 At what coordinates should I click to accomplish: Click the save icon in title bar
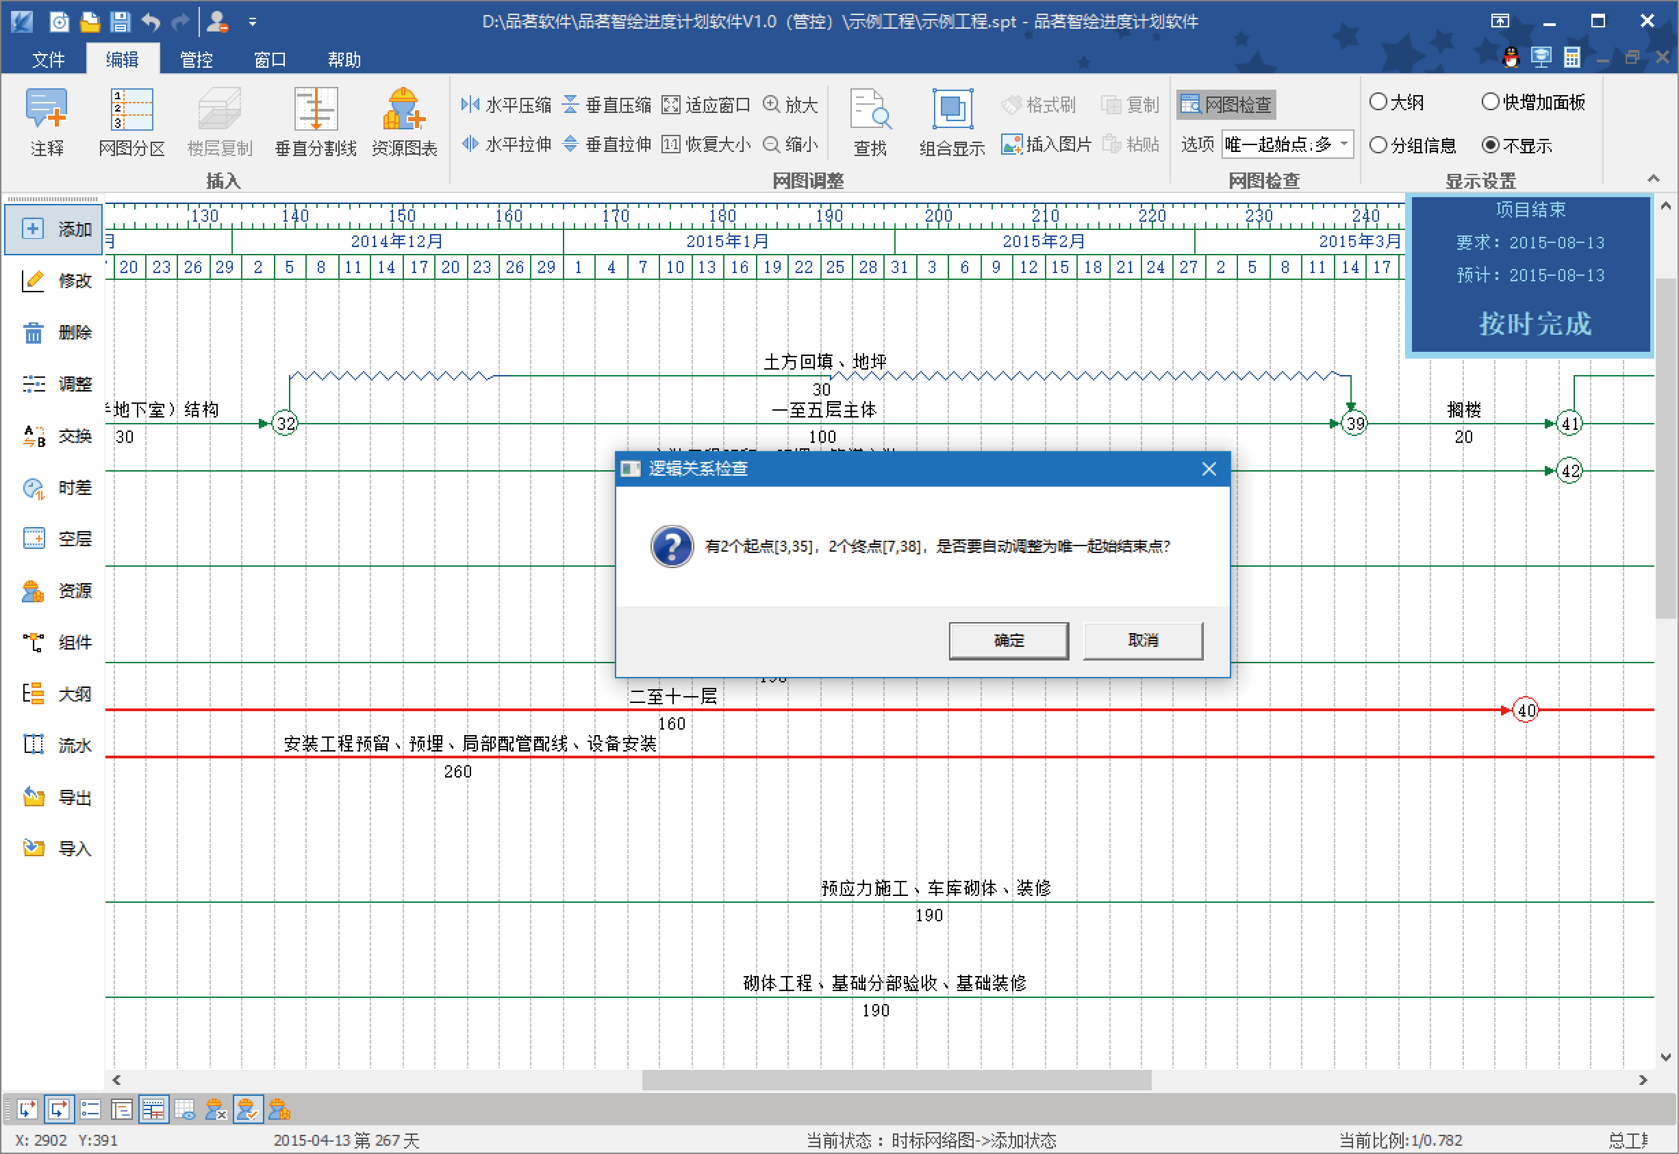119,22
